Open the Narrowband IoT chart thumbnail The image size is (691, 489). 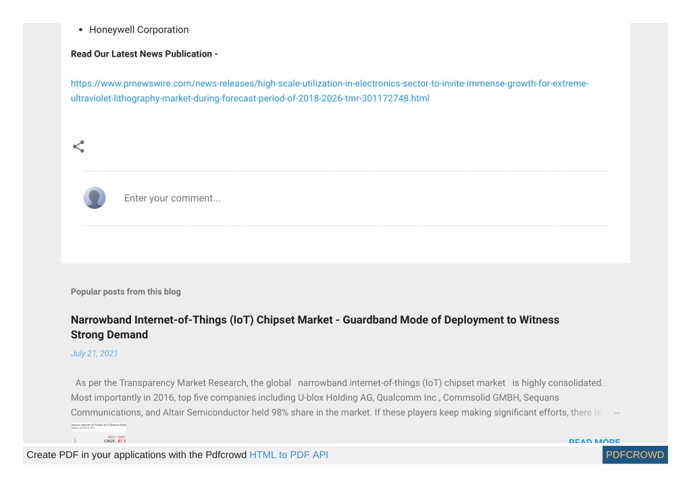click(98, 433)
